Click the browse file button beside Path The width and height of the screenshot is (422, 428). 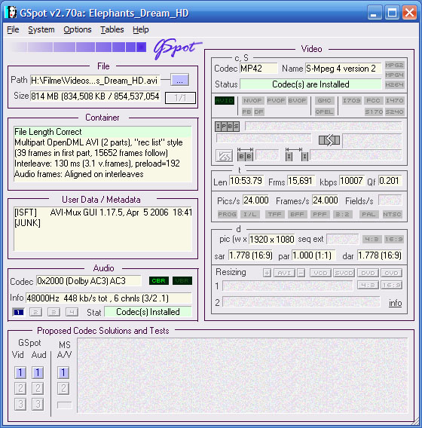pyautogui.click(x=179, y=80)
